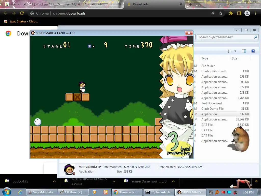Open Chrome's extensions puzzle icon

231,13
